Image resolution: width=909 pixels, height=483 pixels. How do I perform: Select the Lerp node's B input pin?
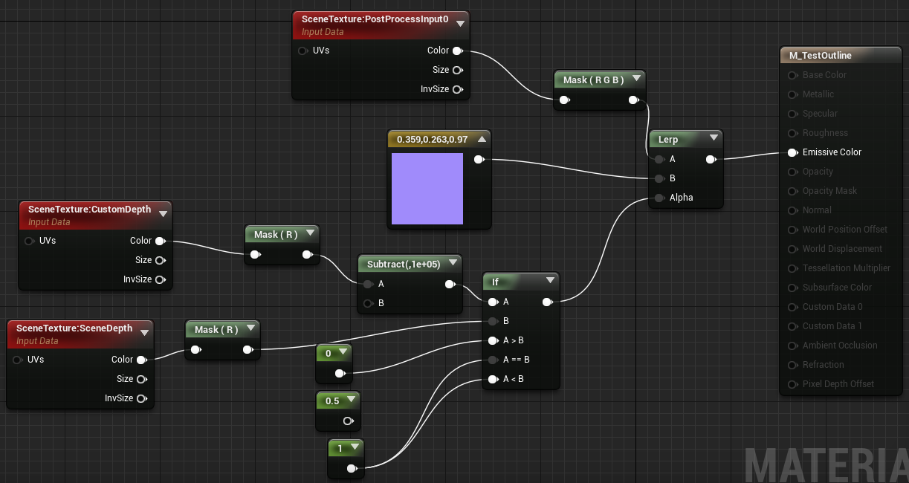659,178
